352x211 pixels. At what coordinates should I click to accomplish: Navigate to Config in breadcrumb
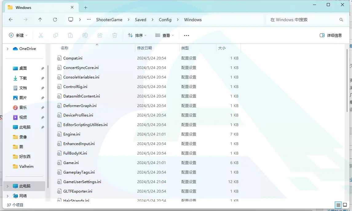click(165, 20)
